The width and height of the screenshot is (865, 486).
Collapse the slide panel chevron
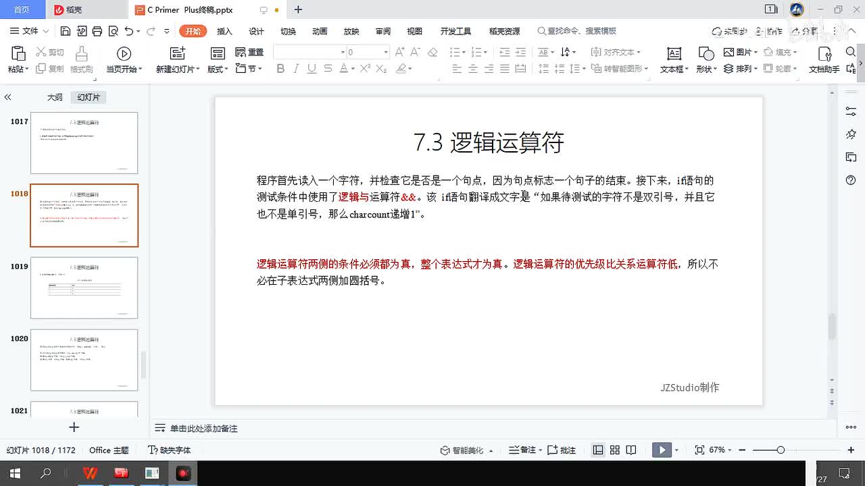pos(7,97)
